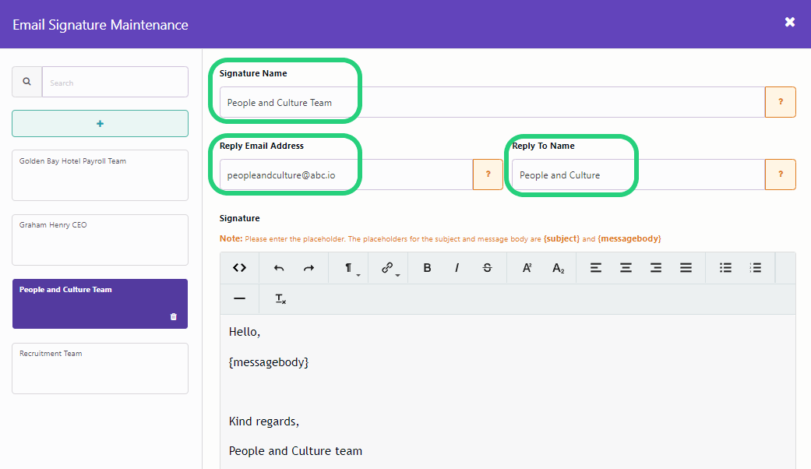The width and height of the screenshot is (811, 469).
Task: Justify text alignment
Action: (x=686, y=268)
